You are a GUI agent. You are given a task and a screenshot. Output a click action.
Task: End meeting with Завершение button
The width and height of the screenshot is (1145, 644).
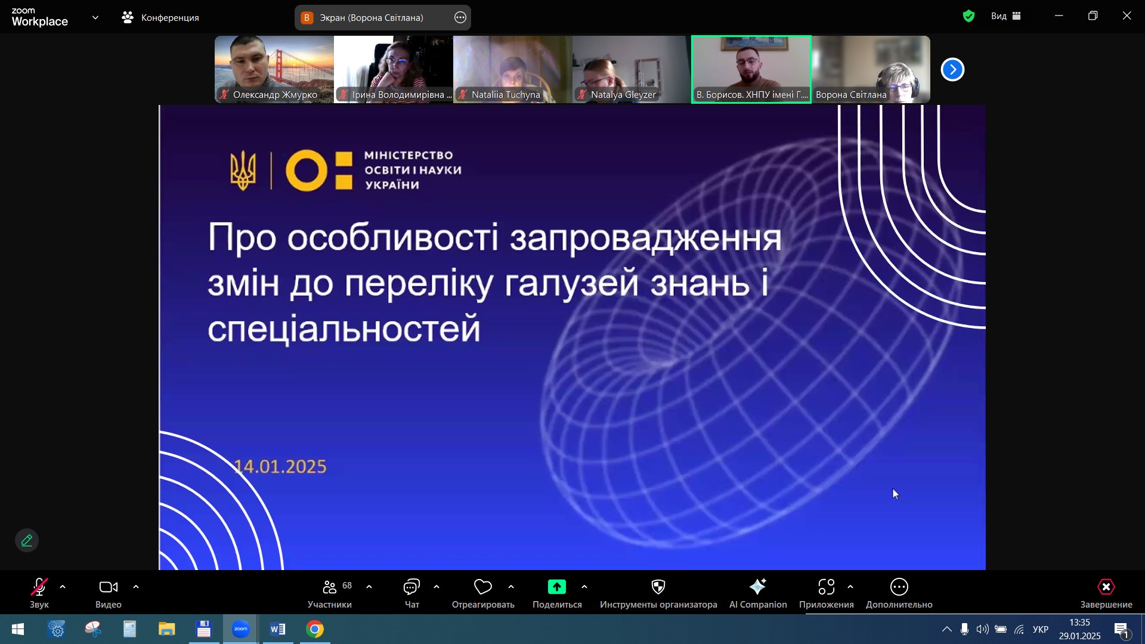(x=1106, y=593)
